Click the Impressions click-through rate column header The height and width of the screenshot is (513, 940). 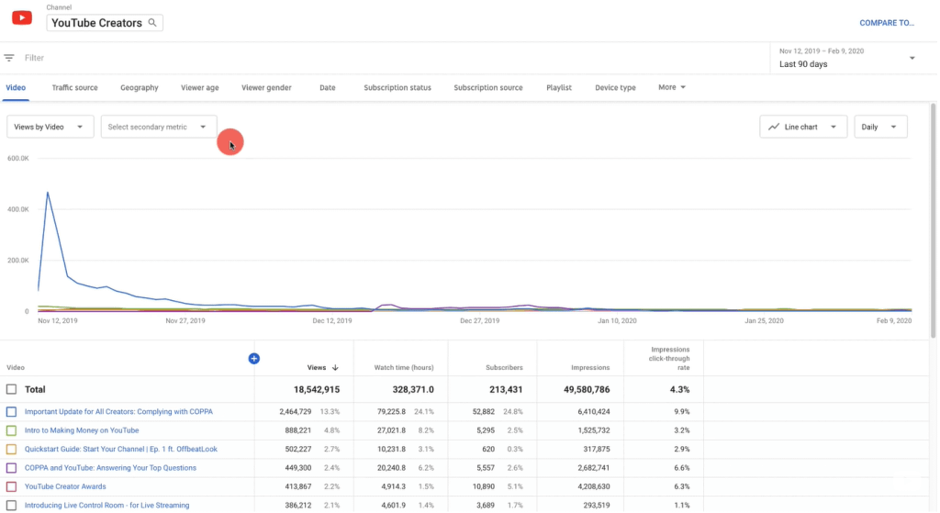click(670, 359)
